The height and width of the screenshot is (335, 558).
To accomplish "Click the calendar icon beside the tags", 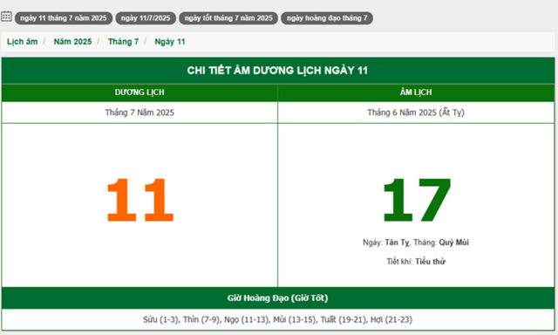I will pos(6,17).
